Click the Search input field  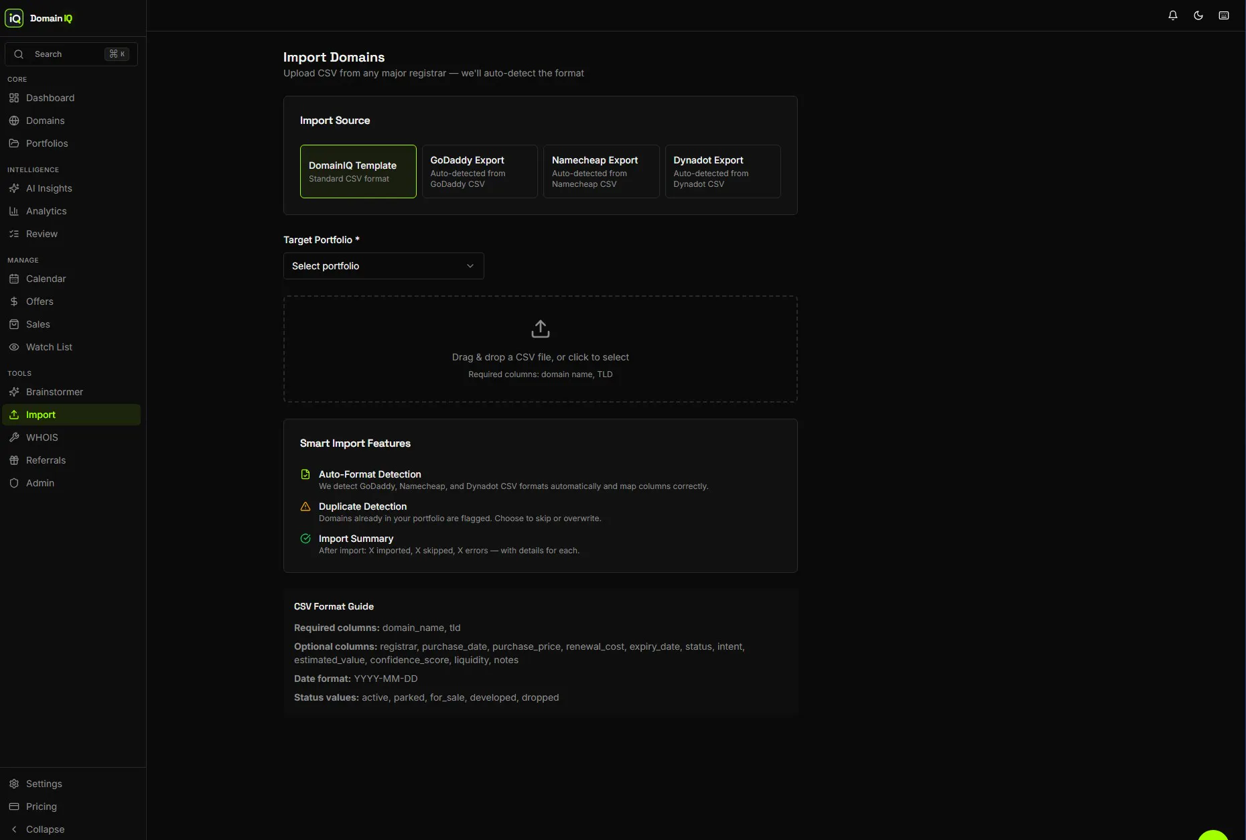click(72, 54)
